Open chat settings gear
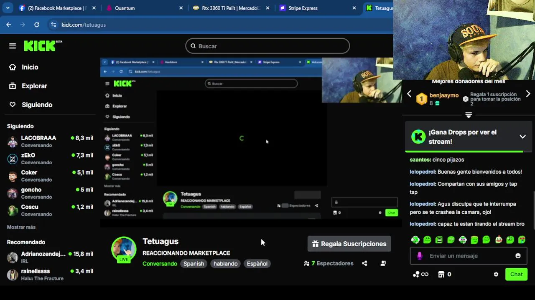The width and height of the screenshot is (535, 300). click(496, 274)
